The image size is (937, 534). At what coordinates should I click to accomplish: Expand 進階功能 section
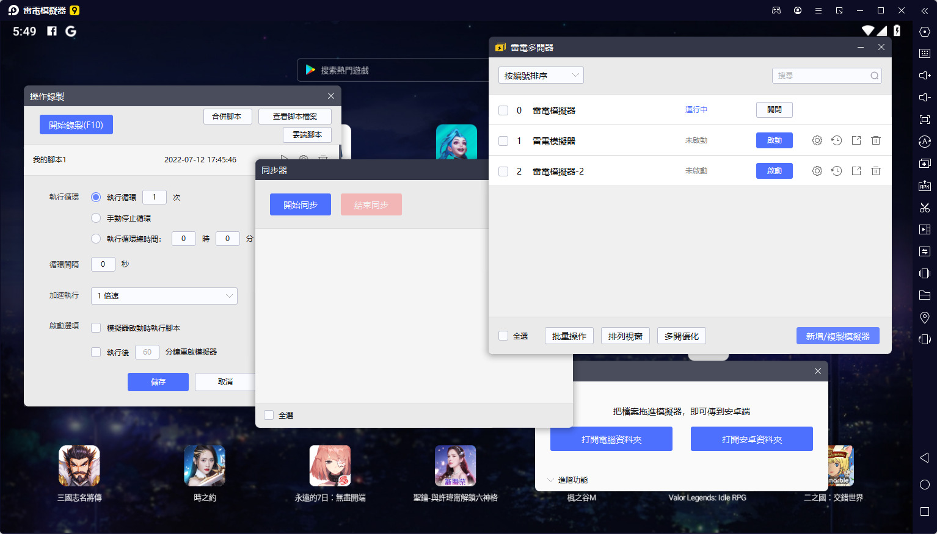pyautogui.click(x=567, y=480)
